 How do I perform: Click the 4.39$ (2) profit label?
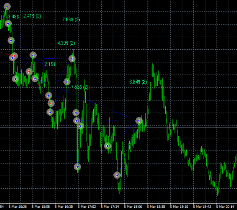66,43
